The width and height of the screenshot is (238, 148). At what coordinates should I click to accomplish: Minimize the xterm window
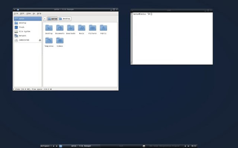coord(205,10)
